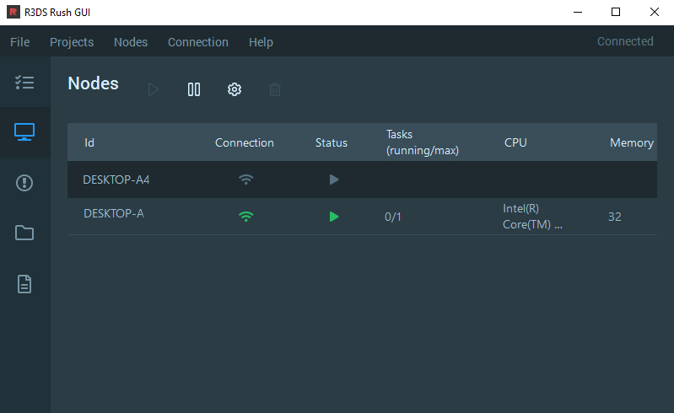674x413 pixels.
Task: Click the R3DS Rush app logo icon
Action: point(13,12)
